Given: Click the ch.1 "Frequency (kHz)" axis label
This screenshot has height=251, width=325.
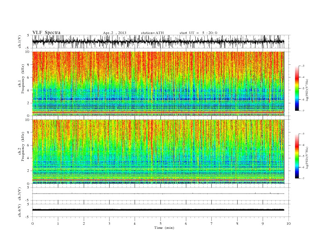Looking at the screenshot, I should pos(23,79).
